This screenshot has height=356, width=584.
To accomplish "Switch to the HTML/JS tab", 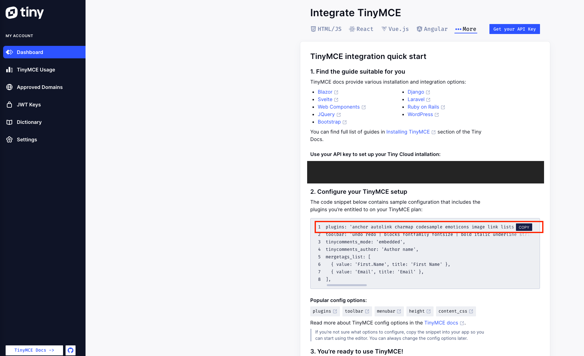I will tap(326, 29).
